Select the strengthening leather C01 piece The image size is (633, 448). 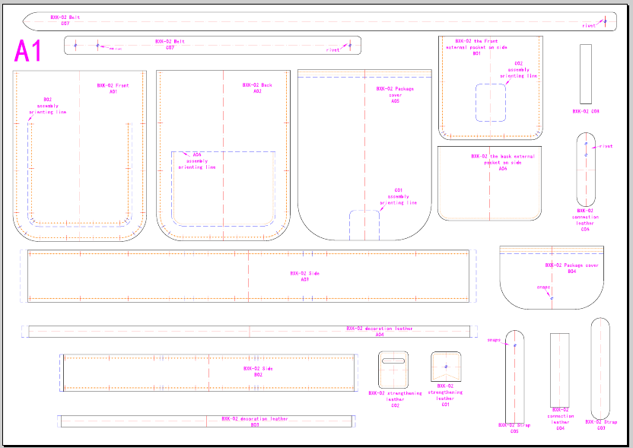coord(445,368)
